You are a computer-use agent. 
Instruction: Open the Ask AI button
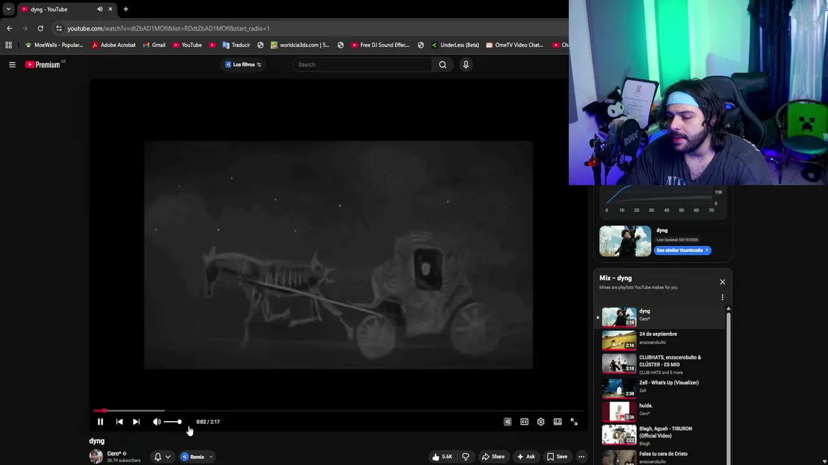[x=525, y=457]
